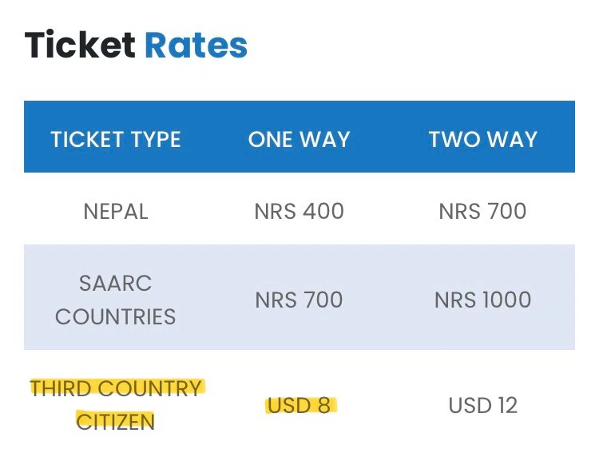The height and width of the screenshot is (453, 599).
Task: Click the highlighted words THIRD COUNTRY
Action: (115, 388)
